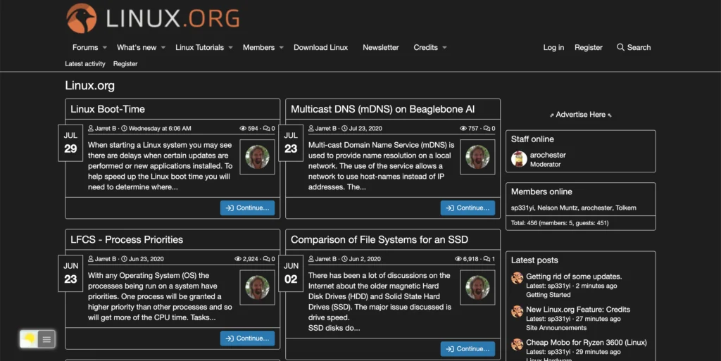
Task: Open Tolkem in Members online
Action: [x=626, y=208]
